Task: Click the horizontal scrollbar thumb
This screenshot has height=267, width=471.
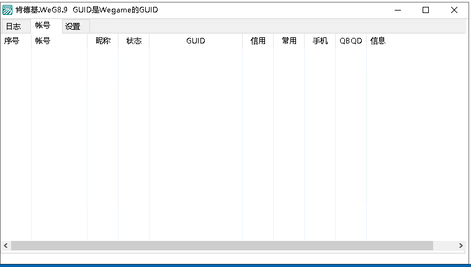Action: point(222,246)
